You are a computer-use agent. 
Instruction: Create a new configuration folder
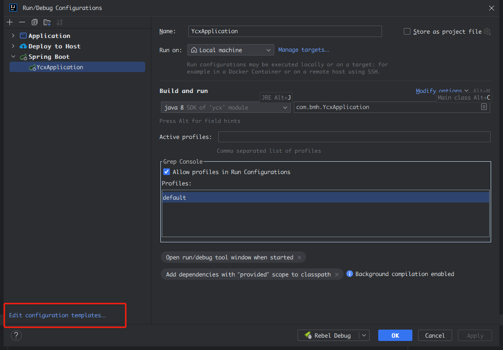(47, 22)
